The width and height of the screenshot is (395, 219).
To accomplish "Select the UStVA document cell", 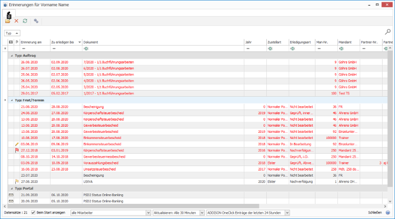I will pos(163,181).
